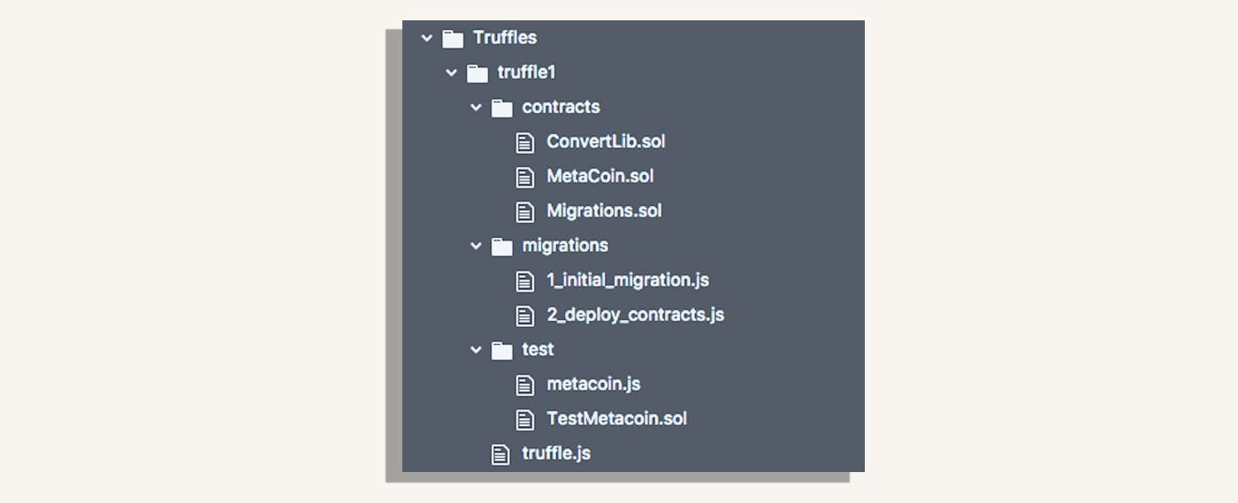Select the ConvertLib.sol file name

point(606,141)
